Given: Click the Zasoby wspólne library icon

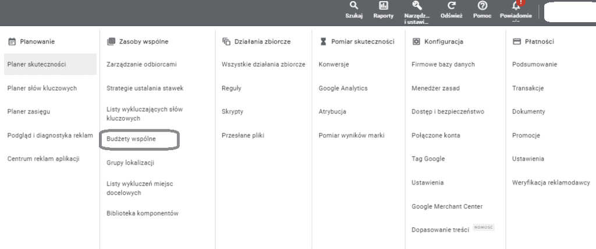Looking at the screenshot, I should pos(111,41).
